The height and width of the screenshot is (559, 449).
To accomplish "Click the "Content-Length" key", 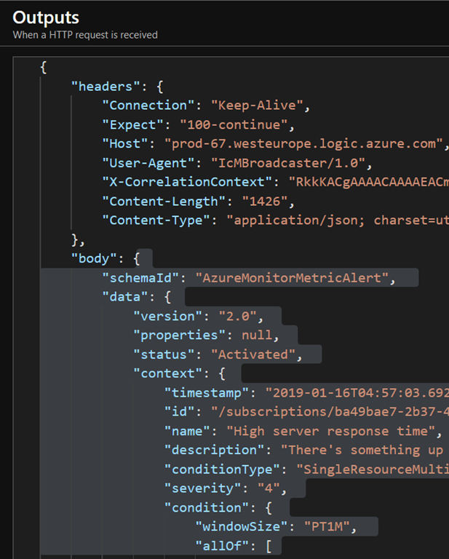I will pos(164,202).
